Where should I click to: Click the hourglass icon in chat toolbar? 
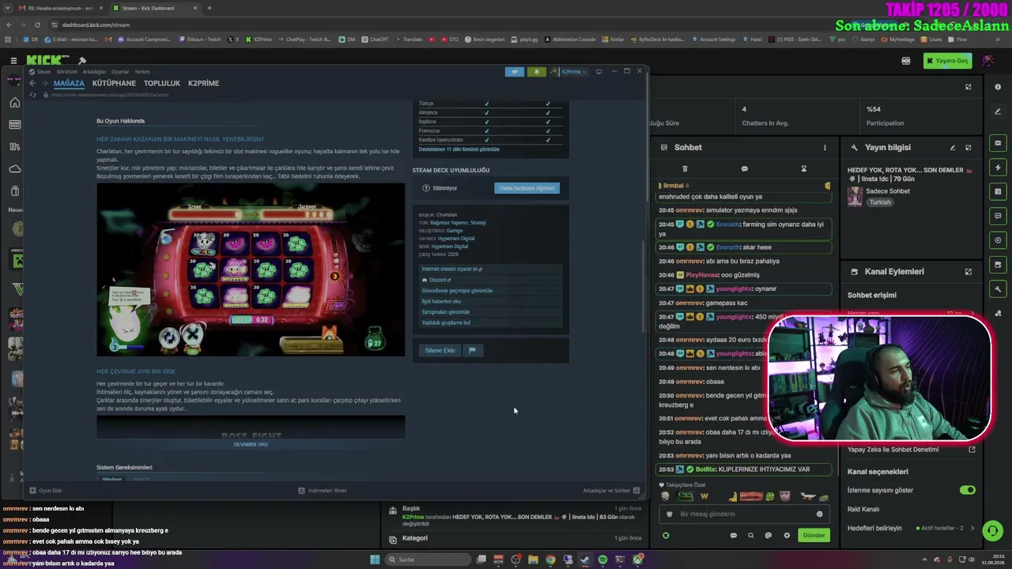[x=804, y=168]
